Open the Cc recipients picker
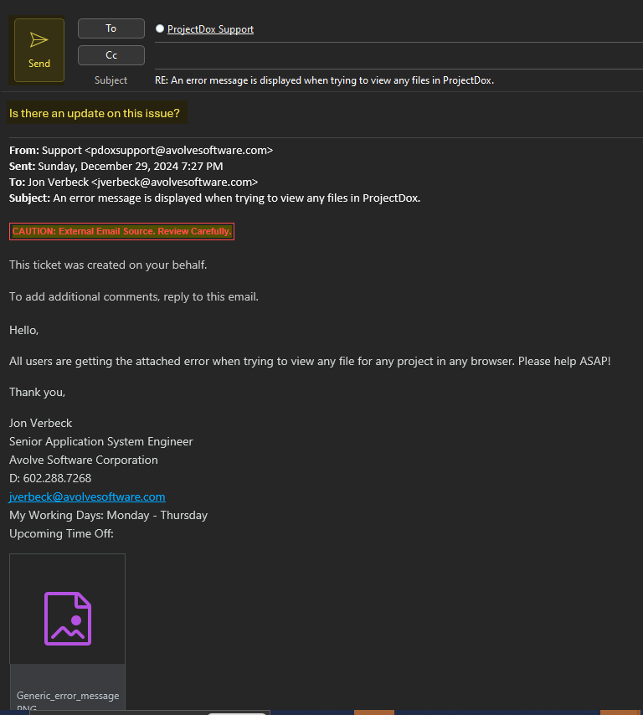The image size is (643, 715). [x=111, y=55]
